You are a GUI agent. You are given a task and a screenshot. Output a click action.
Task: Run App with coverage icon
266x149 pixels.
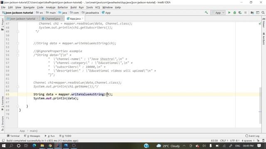240,12
